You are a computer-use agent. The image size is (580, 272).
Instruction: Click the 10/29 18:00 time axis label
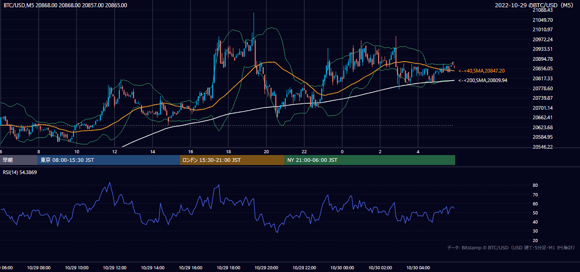click(228, 268)
